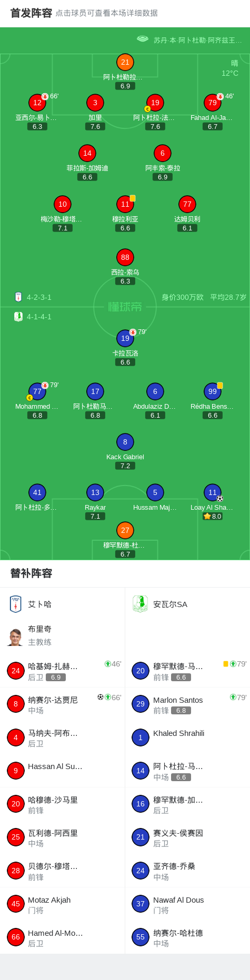
Task: Select the 4-2-3-1 formation row
Action: (x=33, y=297)
